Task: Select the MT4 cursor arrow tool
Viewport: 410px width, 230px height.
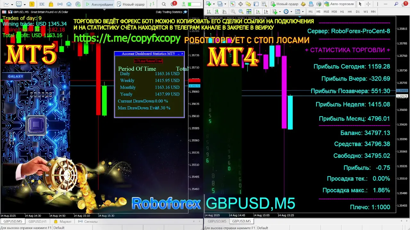Action: coord(360,4)
